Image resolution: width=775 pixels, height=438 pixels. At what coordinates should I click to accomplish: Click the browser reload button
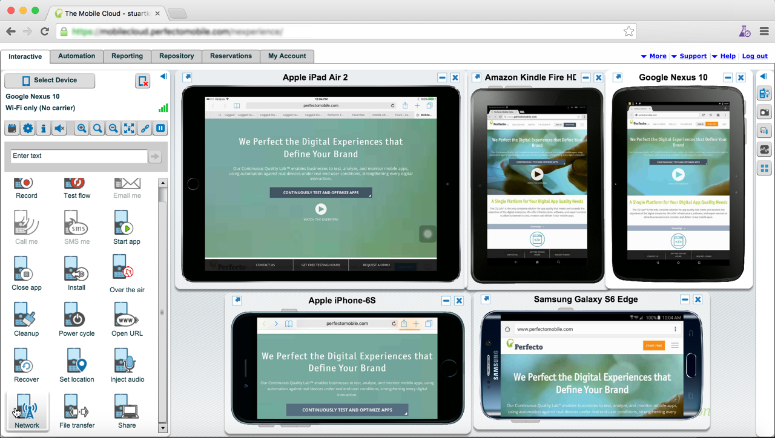point(44,31)
